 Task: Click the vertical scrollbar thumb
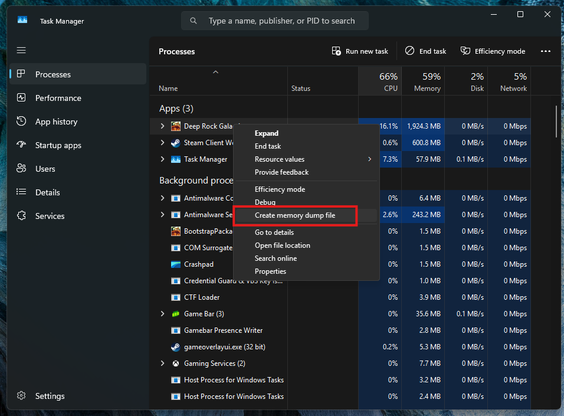click(556, 122)
